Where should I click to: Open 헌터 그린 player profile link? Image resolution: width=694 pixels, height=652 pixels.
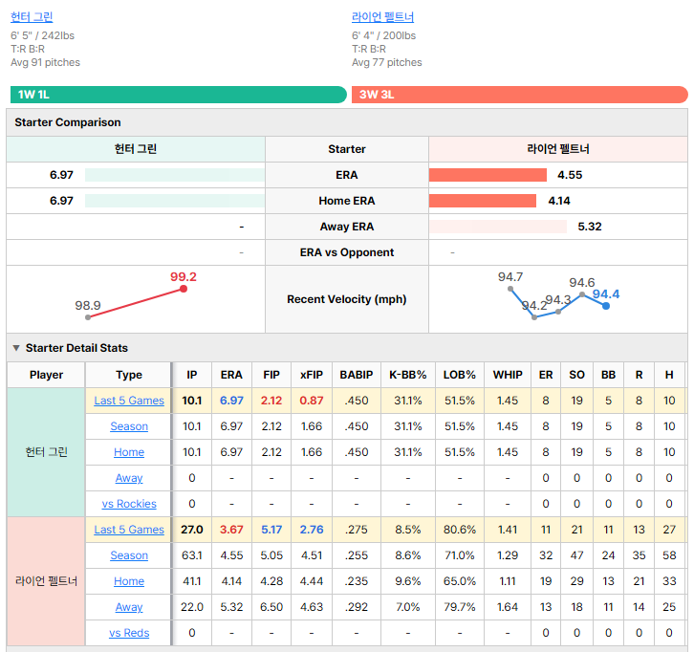pyautogui.click(x=32, y=17)
